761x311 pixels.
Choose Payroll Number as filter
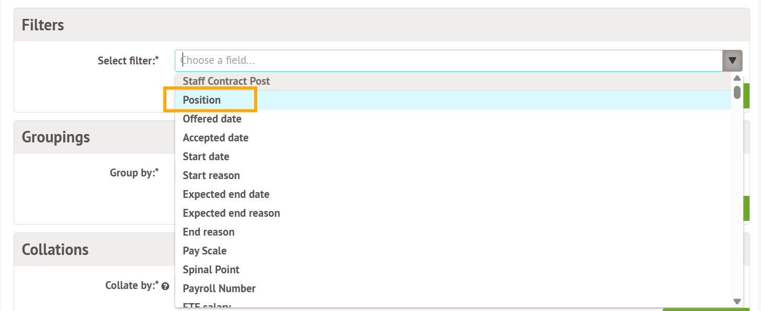(x=219, y=288)
